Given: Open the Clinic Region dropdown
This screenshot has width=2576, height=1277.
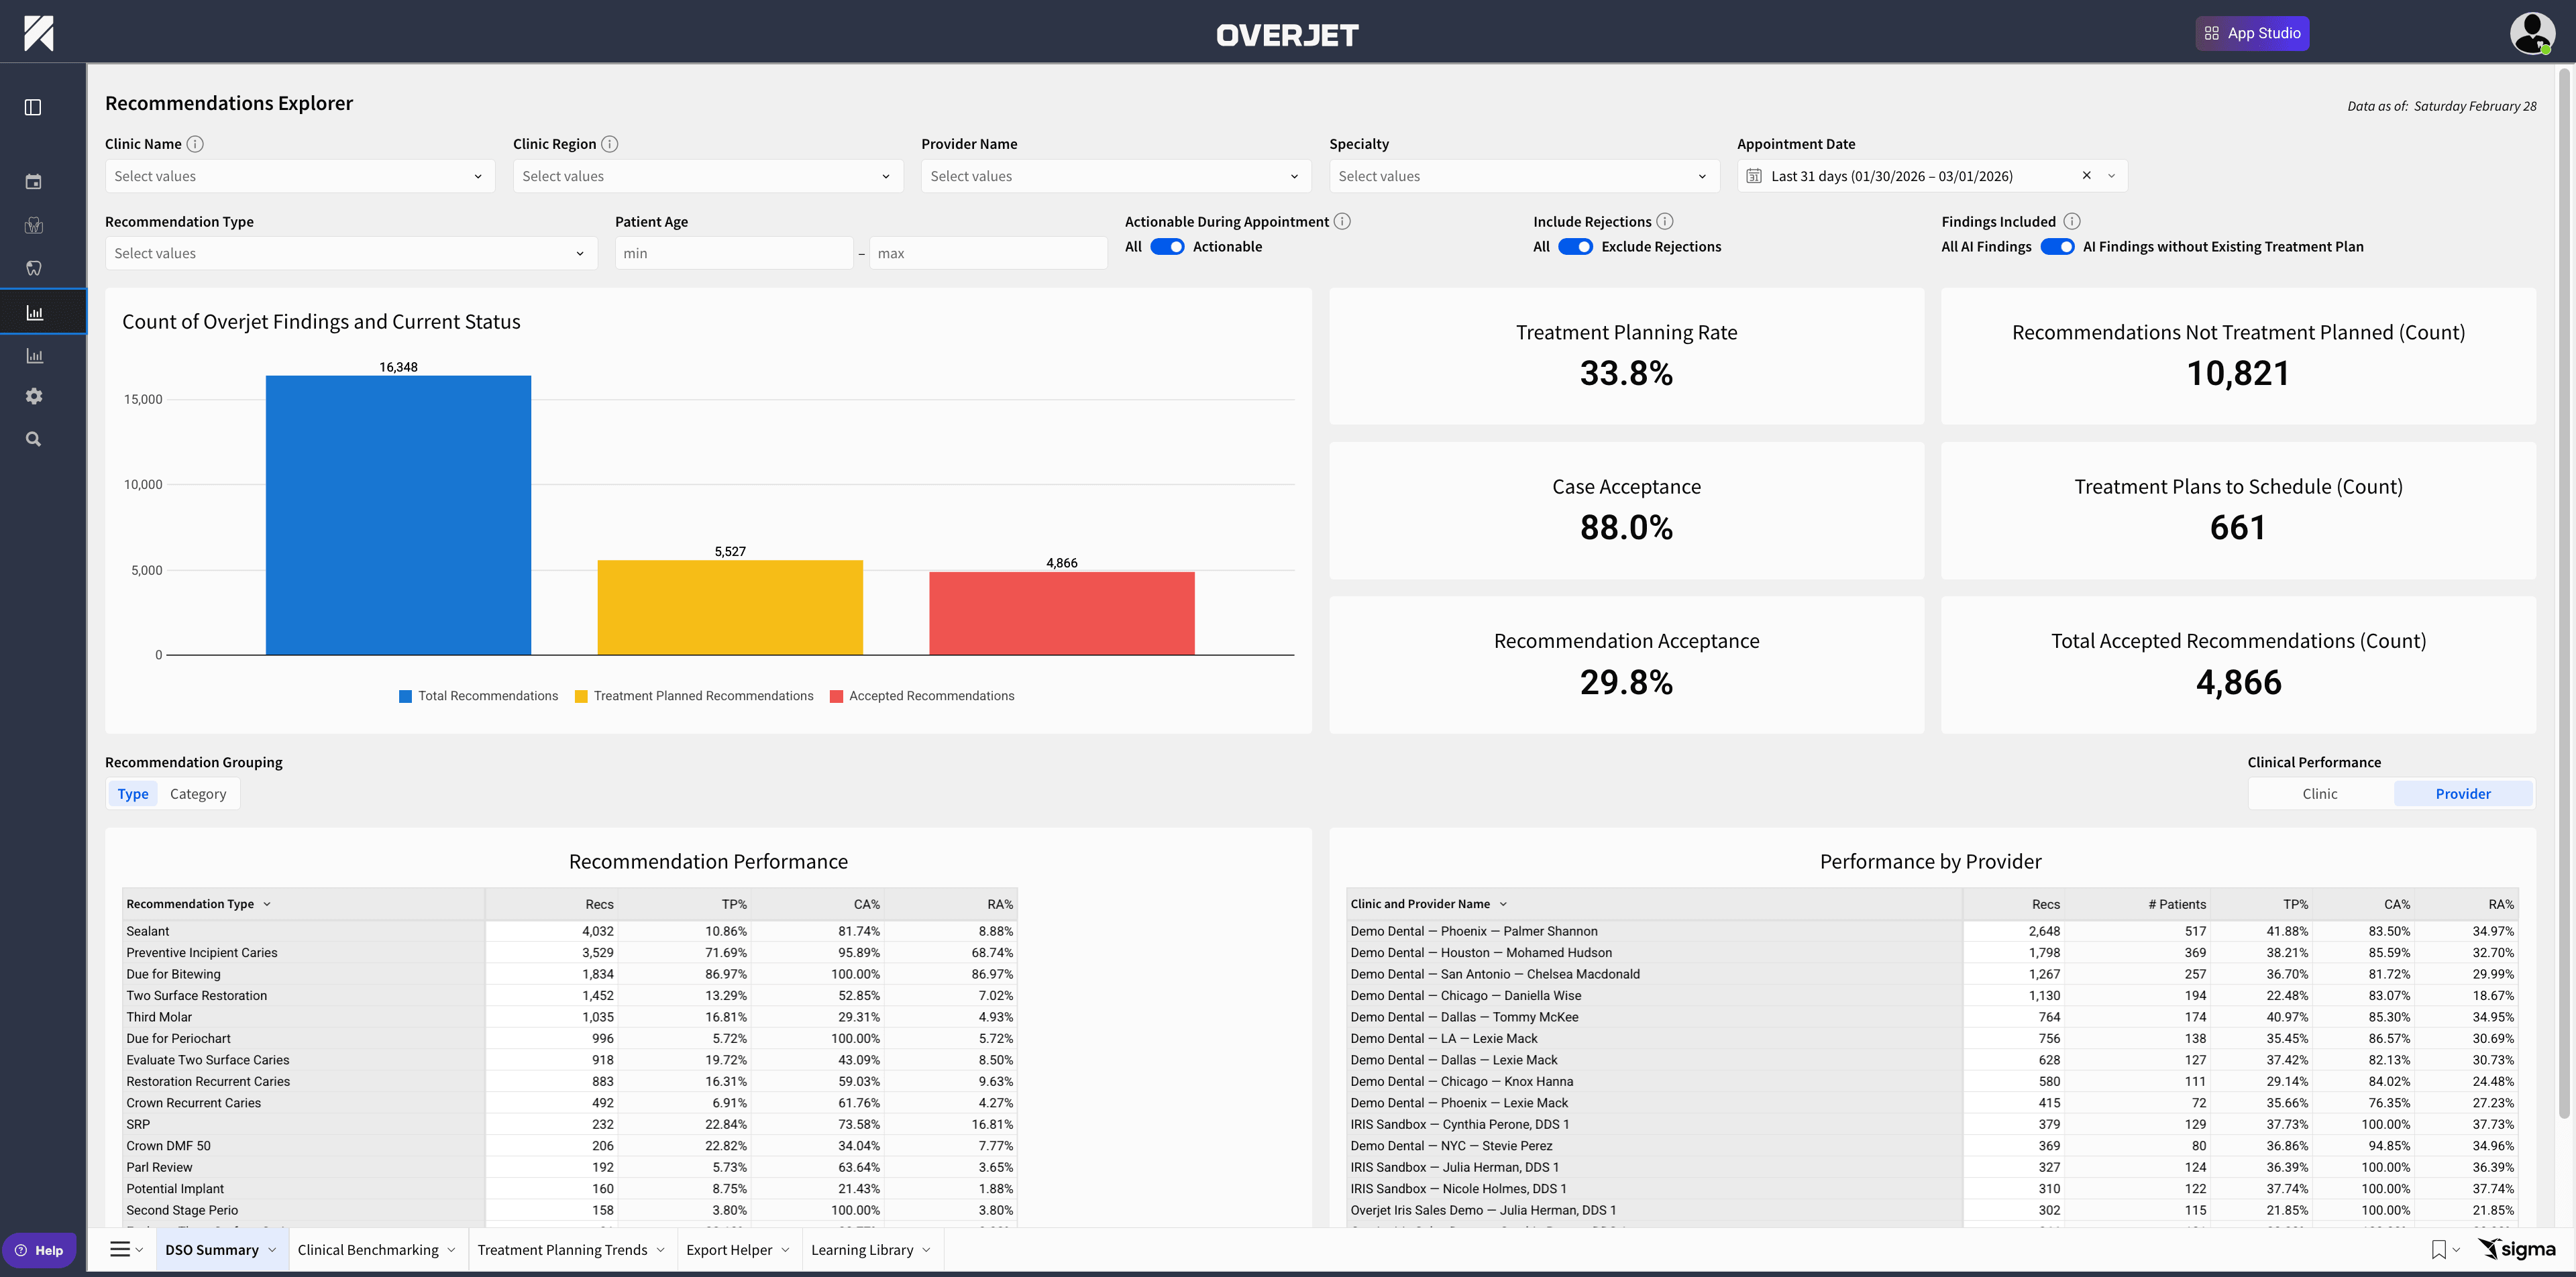Looking at the screenshot, I should click(x=707, y=176).
